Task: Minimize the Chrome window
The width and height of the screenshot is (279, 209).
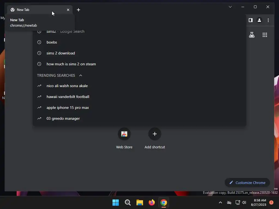Action: point(243,7)
